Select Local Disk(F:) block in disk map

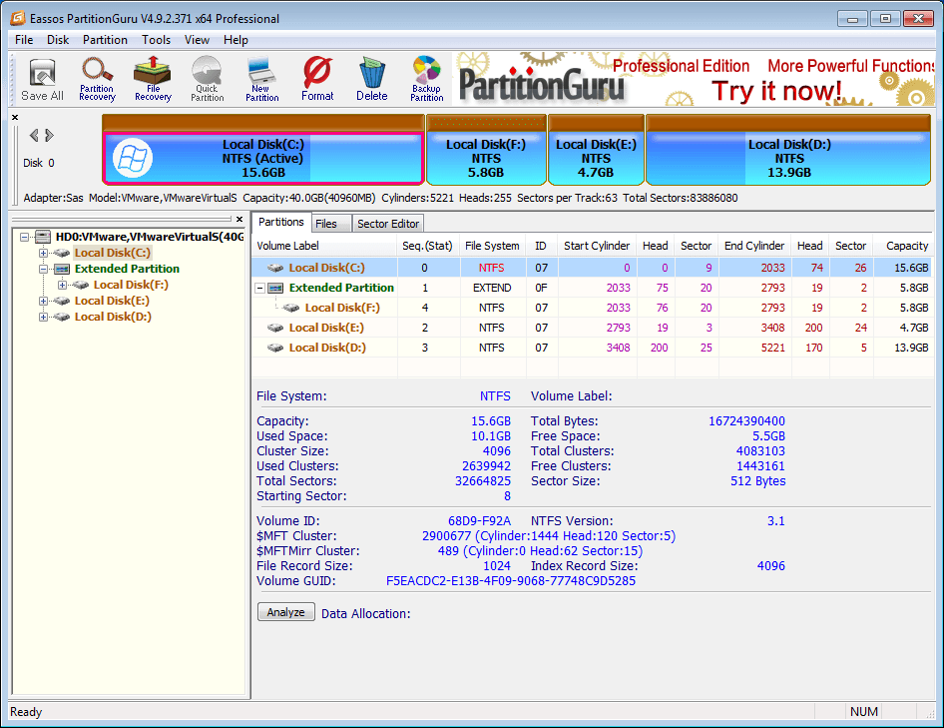pos(486,151)
